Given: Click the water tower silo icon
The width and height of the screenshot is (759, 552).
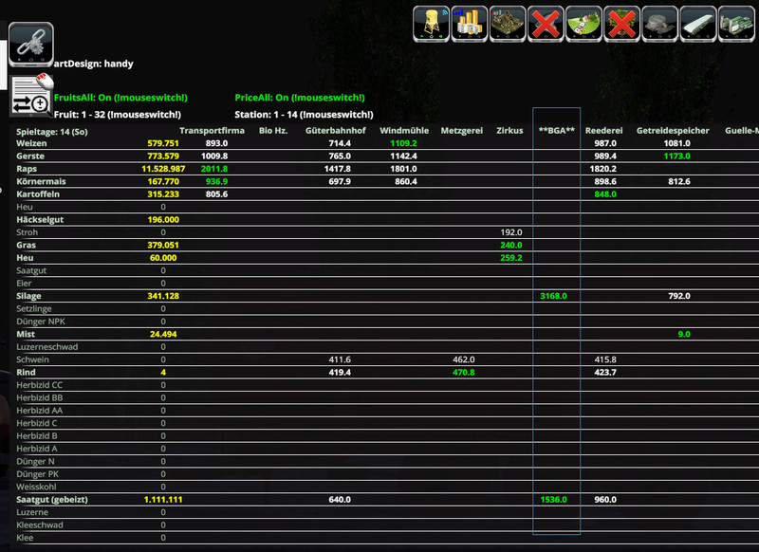Looking at the screenshot, I should click(431, 24).
